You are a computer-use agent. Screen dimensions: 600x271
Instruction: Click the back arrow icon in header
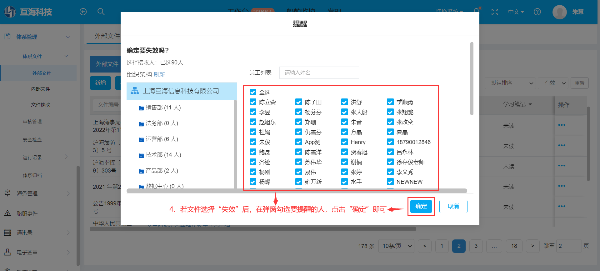point(83,12)
